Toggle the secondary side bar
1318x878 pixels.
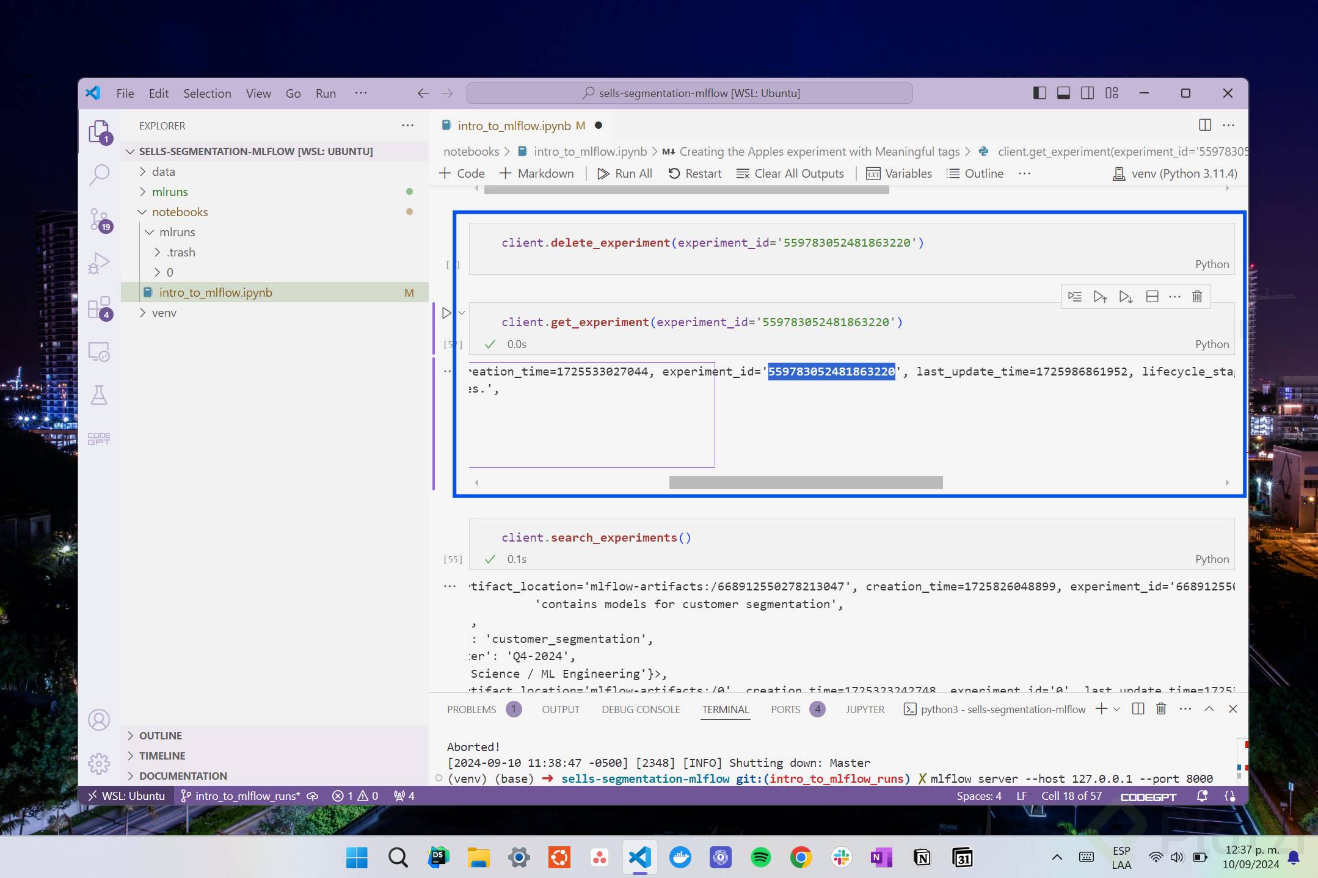(x=1087, y=93)
